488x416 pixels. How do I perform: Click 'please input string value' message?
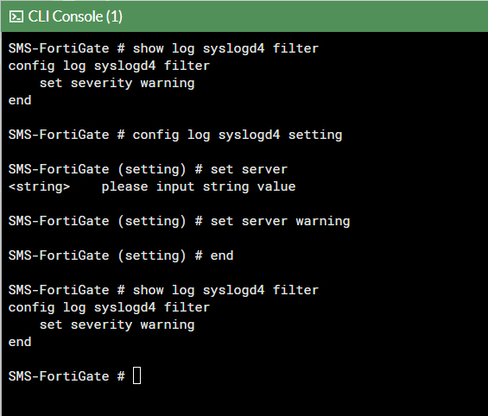(199, 186)
